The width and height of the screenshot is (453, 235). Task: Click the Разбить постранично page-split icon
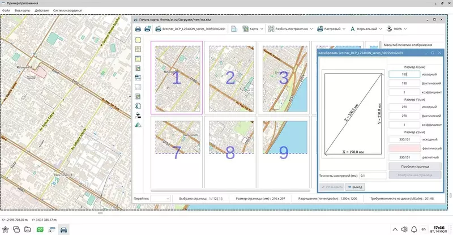tap(271, 29)
